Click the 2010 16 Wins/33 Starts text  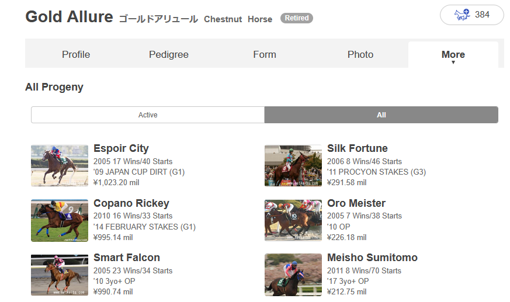pos(133,216)
